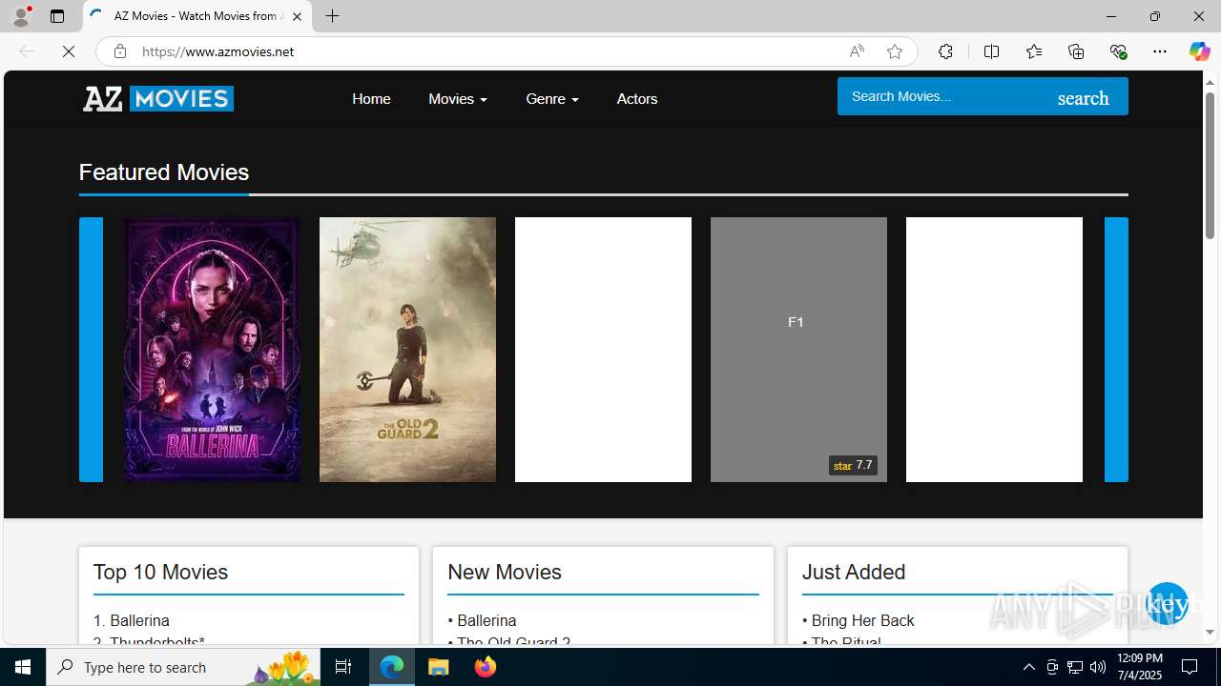Expand the Movies dropdown menu
The image size is (1221, 686).
point(458,98)
